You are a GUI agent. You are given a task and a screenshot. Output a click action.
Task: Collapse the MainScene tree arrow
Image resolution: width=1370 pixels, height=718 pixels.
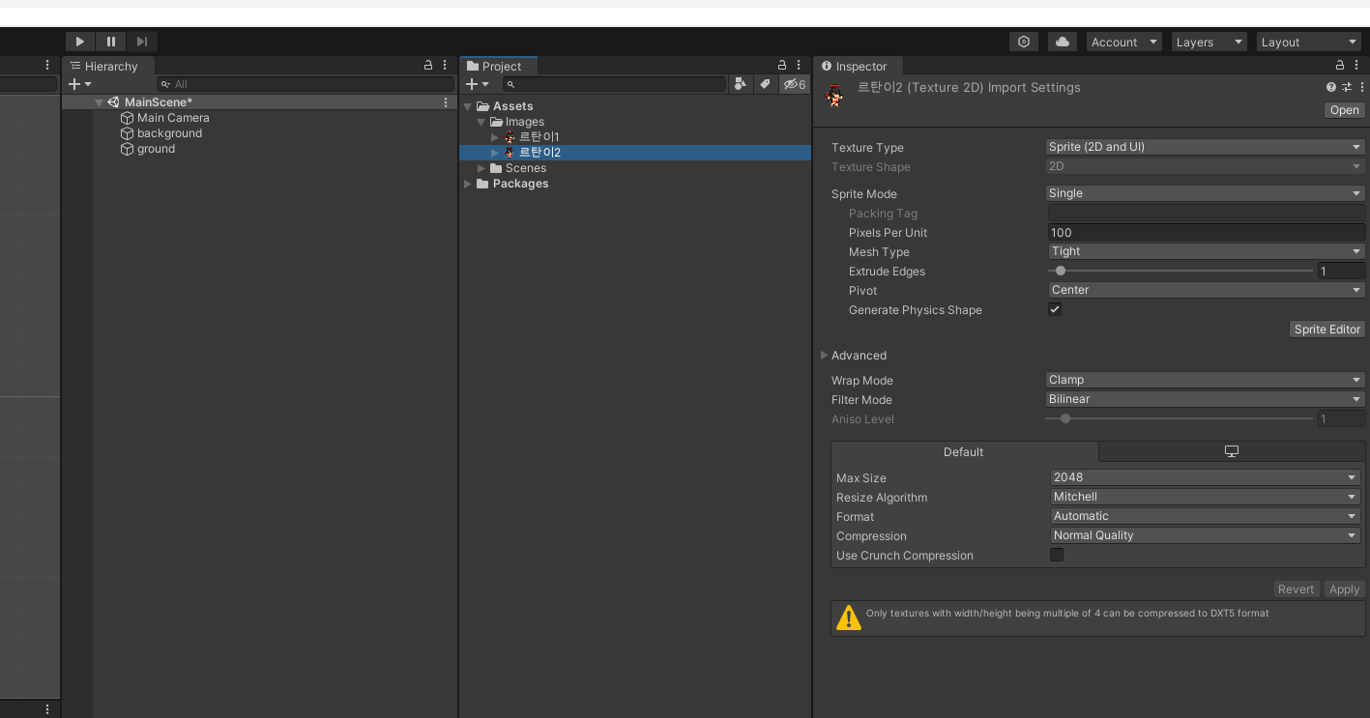99,102
